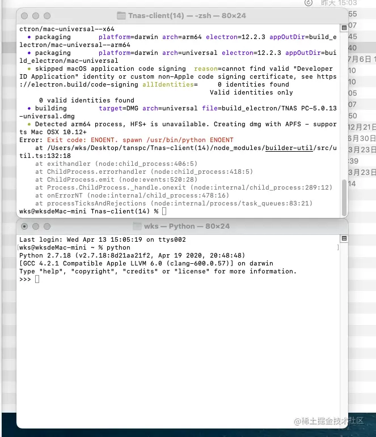Image resolution: width=376 pixels, height=437 pixels.
Task: Click 'at processTicksAndRejections' stack trace line
Action: [174, 203]
